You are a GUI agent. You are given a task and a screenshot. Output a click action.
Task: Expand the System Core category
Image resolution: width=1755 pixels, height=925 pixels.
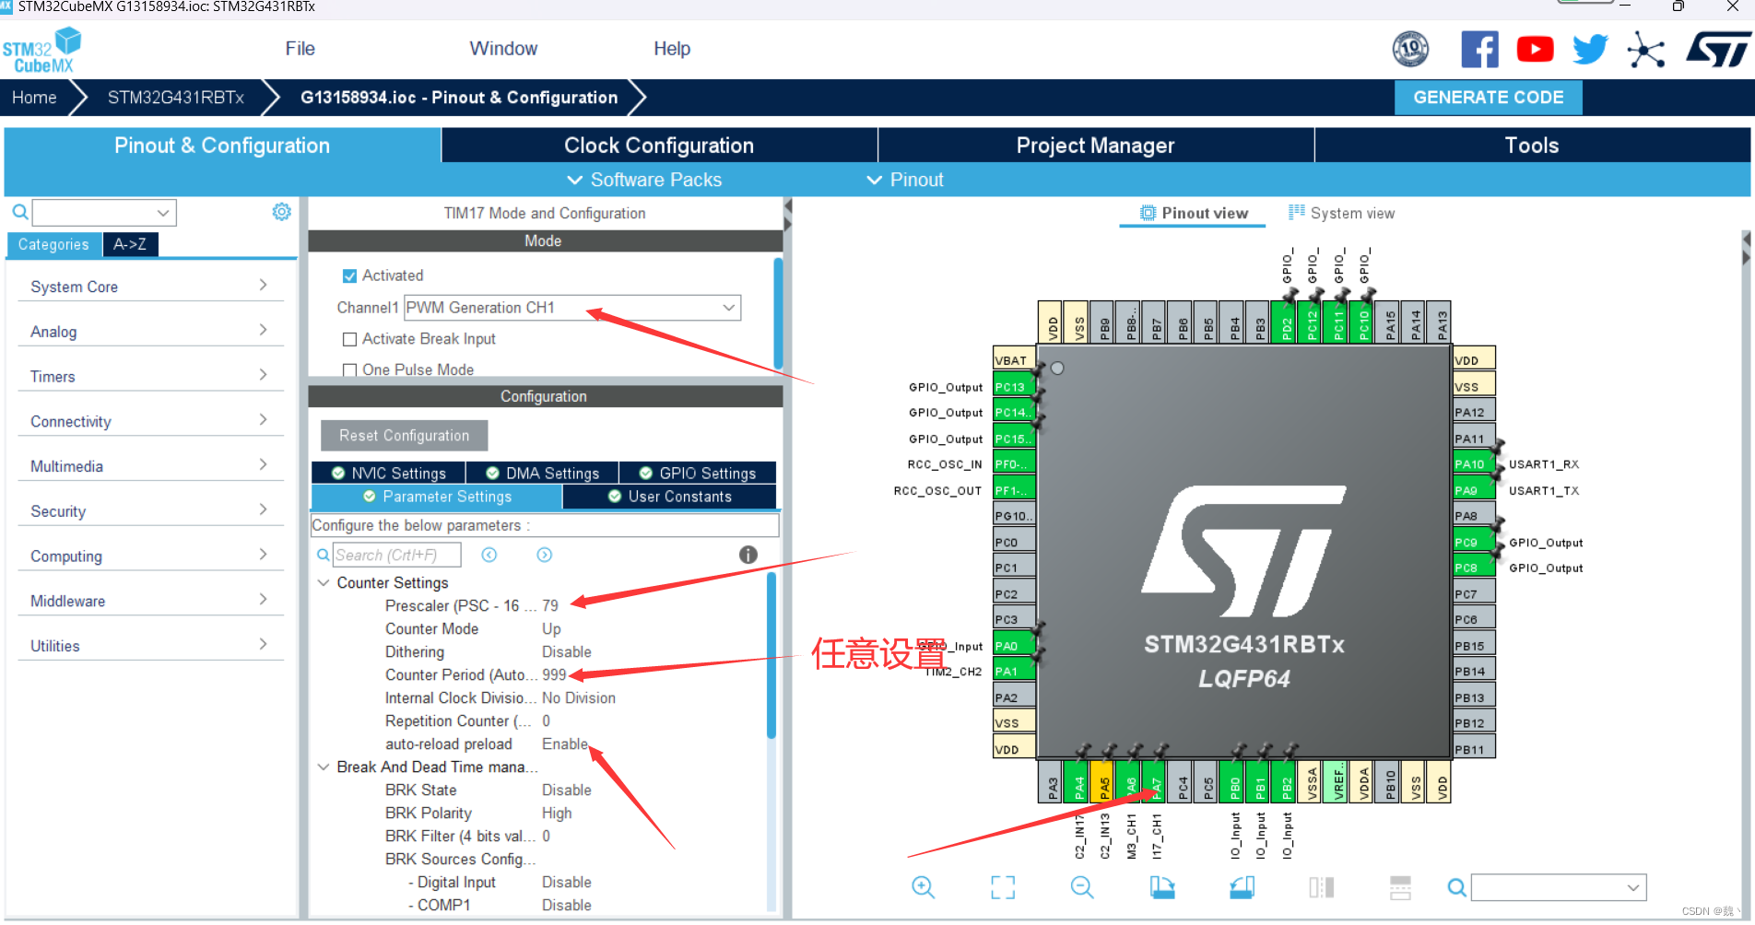coord(150,287)
